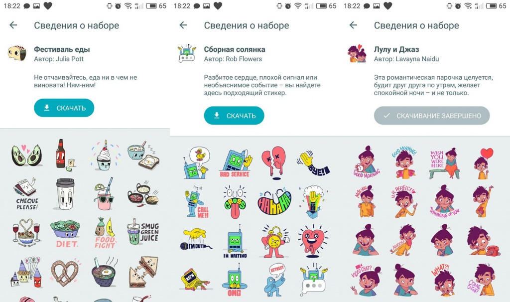Choose the CHEQUE PLEASE! sticker
This screenshot has height=302, width=510.
pyautogui.click(x=27, y=194)
